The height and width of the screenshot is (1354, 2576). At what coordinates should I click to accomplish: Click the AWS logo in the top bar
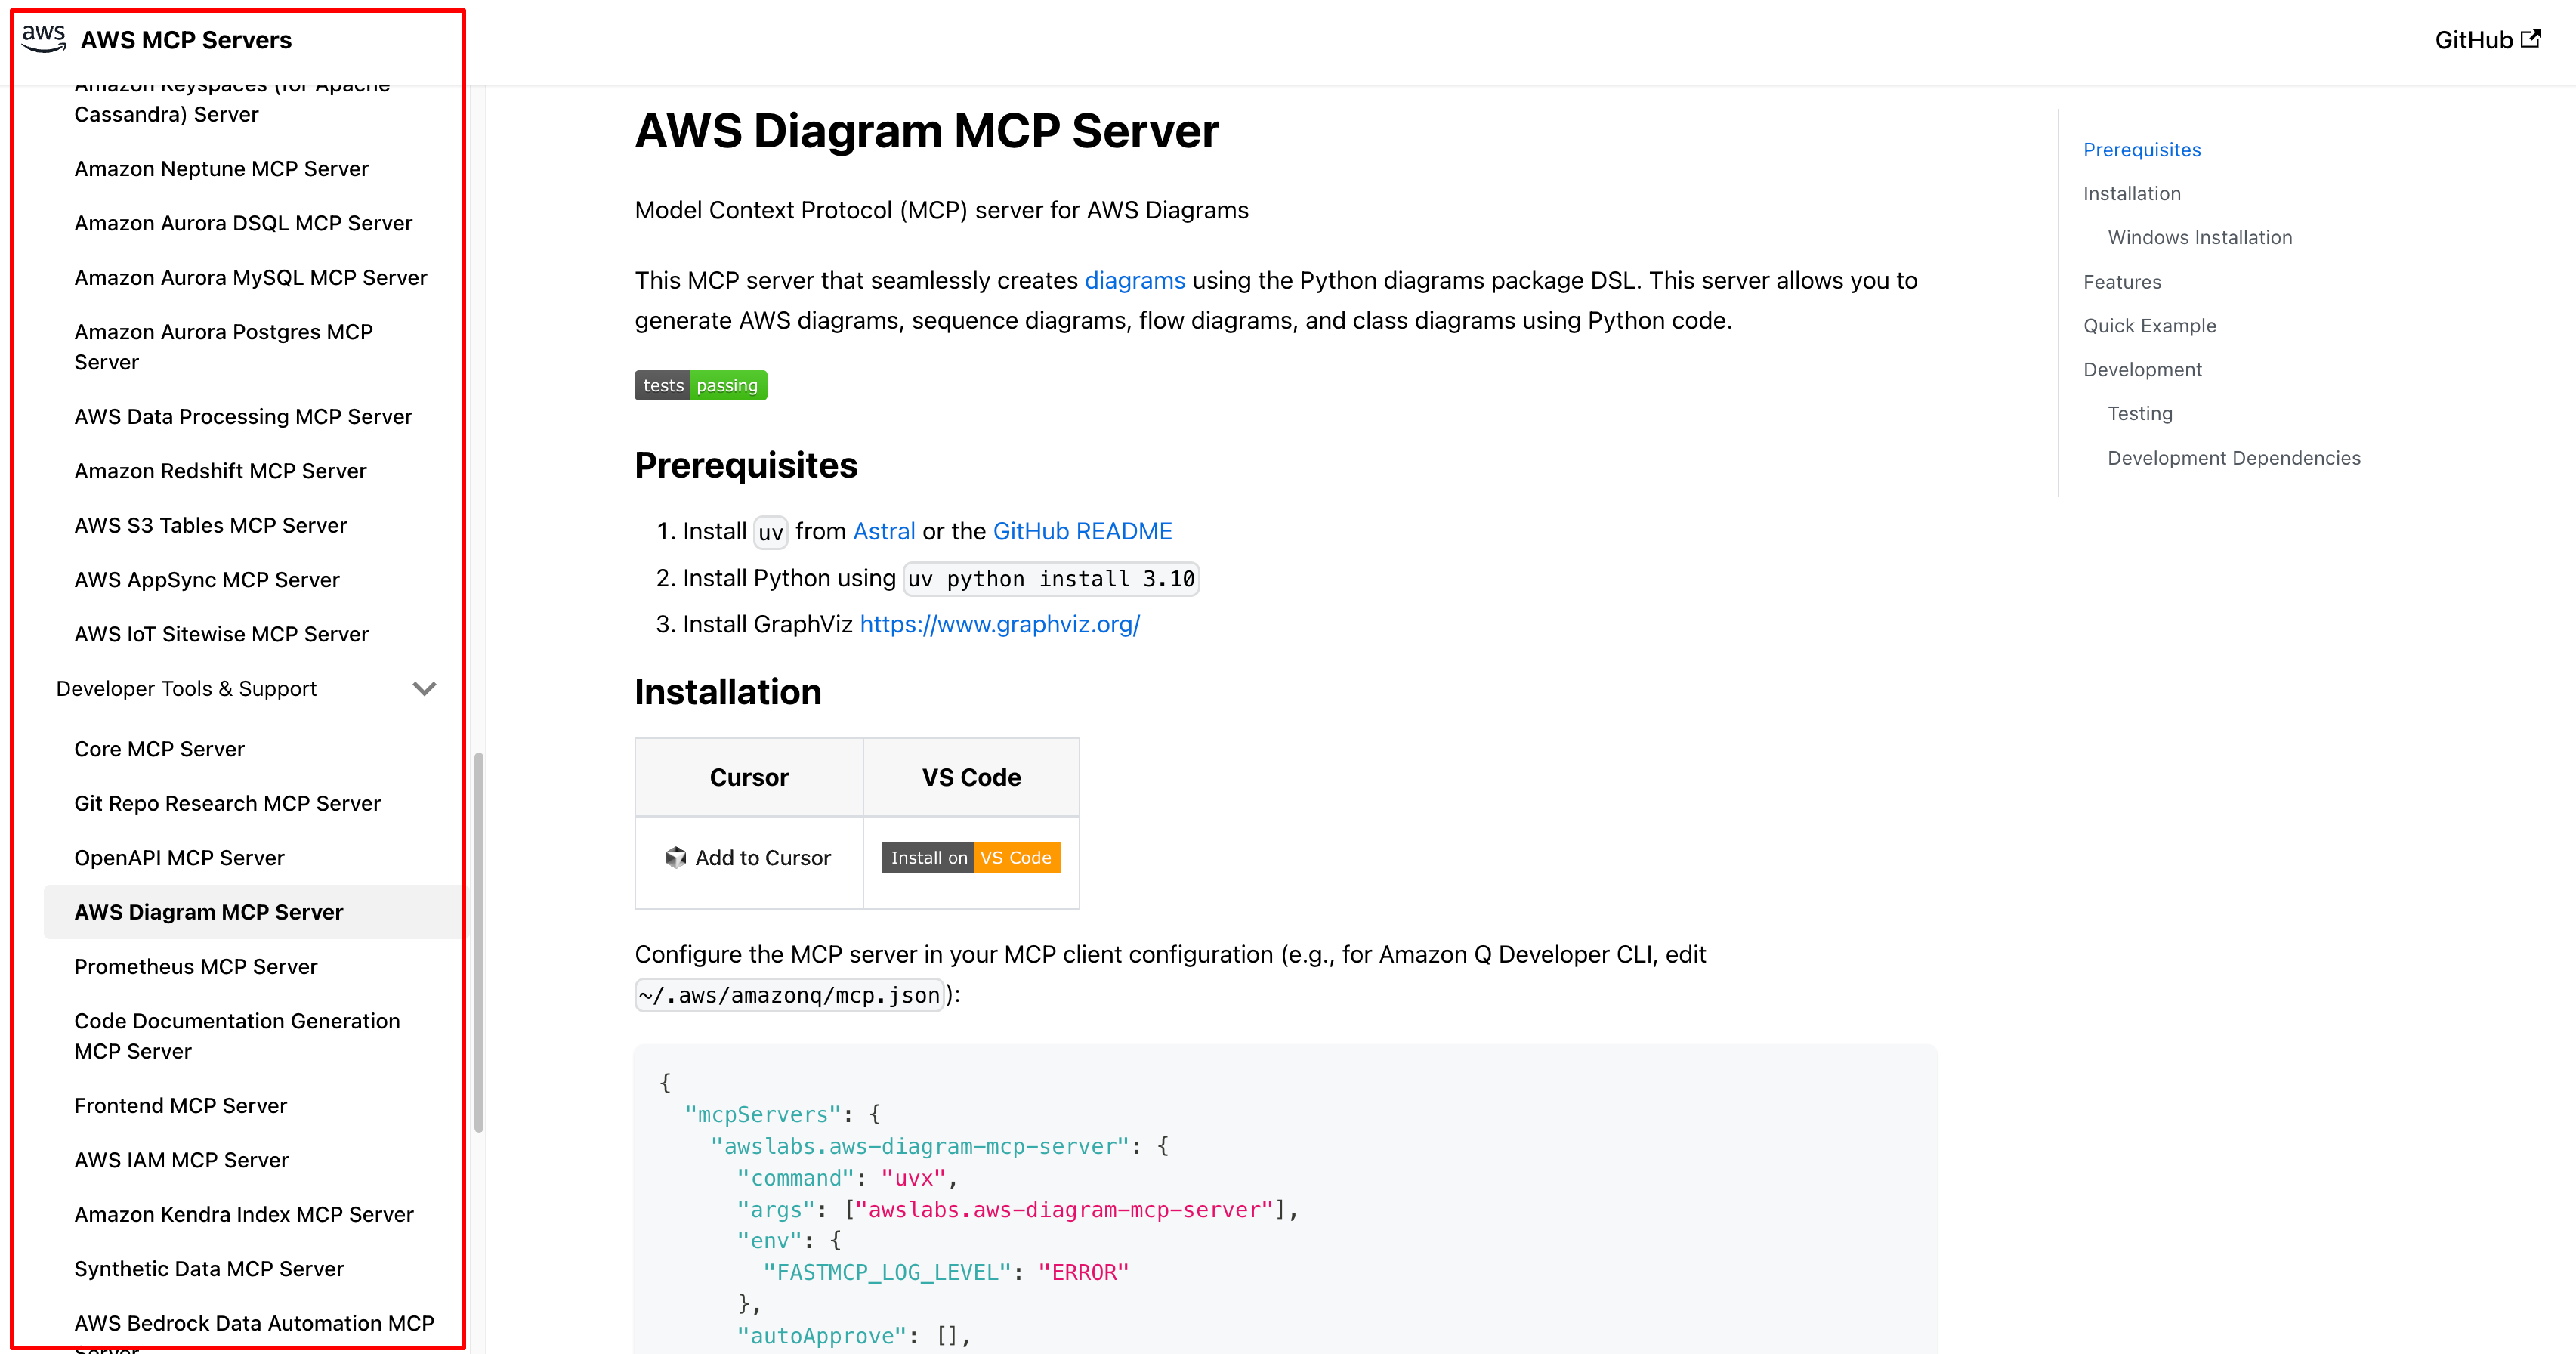(x=42, y=37)
